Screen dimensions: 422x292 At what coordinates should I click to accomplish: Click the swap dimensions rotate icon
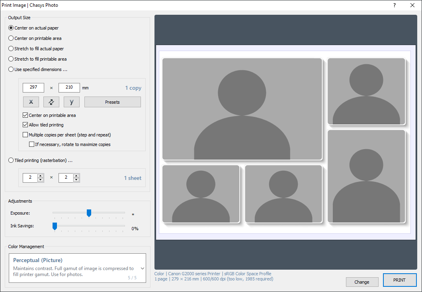coord(51,102)
